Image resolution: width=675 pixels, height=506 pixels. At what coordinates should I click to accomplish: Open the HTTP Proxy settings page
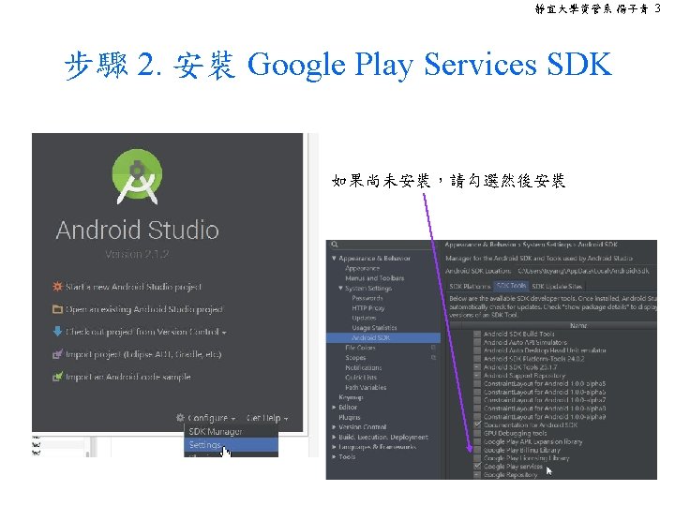pyautogui.click(x=368, y=307)
